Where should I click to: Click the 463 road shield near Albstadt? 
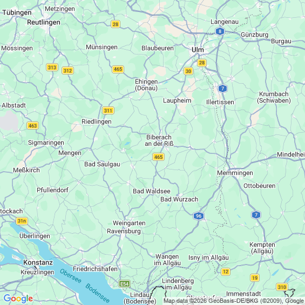tap(33, 126)
